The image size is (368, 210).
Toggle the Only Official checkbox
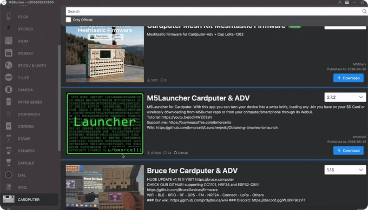68,19
